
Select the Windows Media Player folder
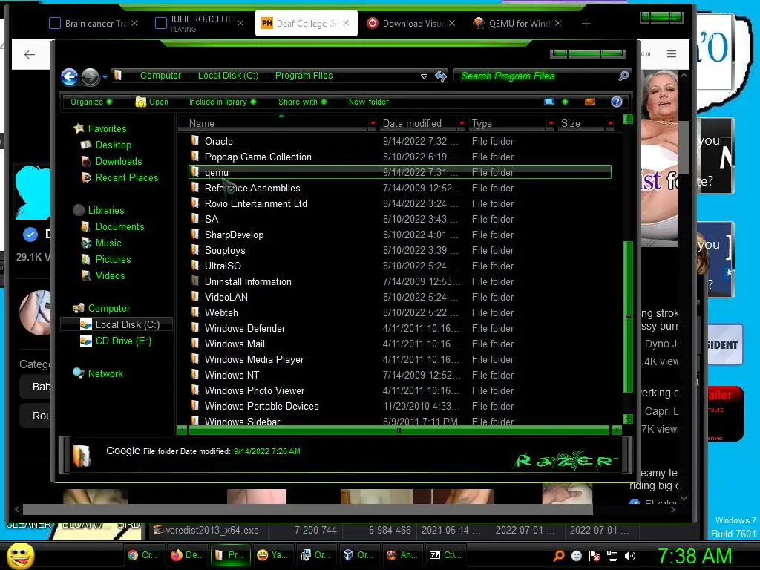tap(254, 360)
